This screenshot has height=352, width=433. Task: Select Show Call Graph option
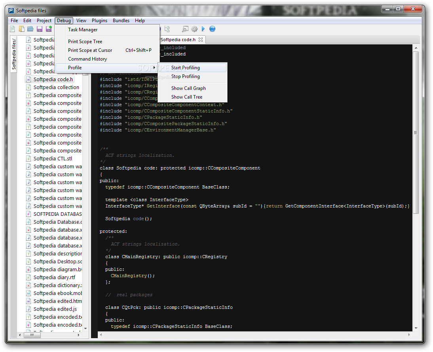coord(193,88)
